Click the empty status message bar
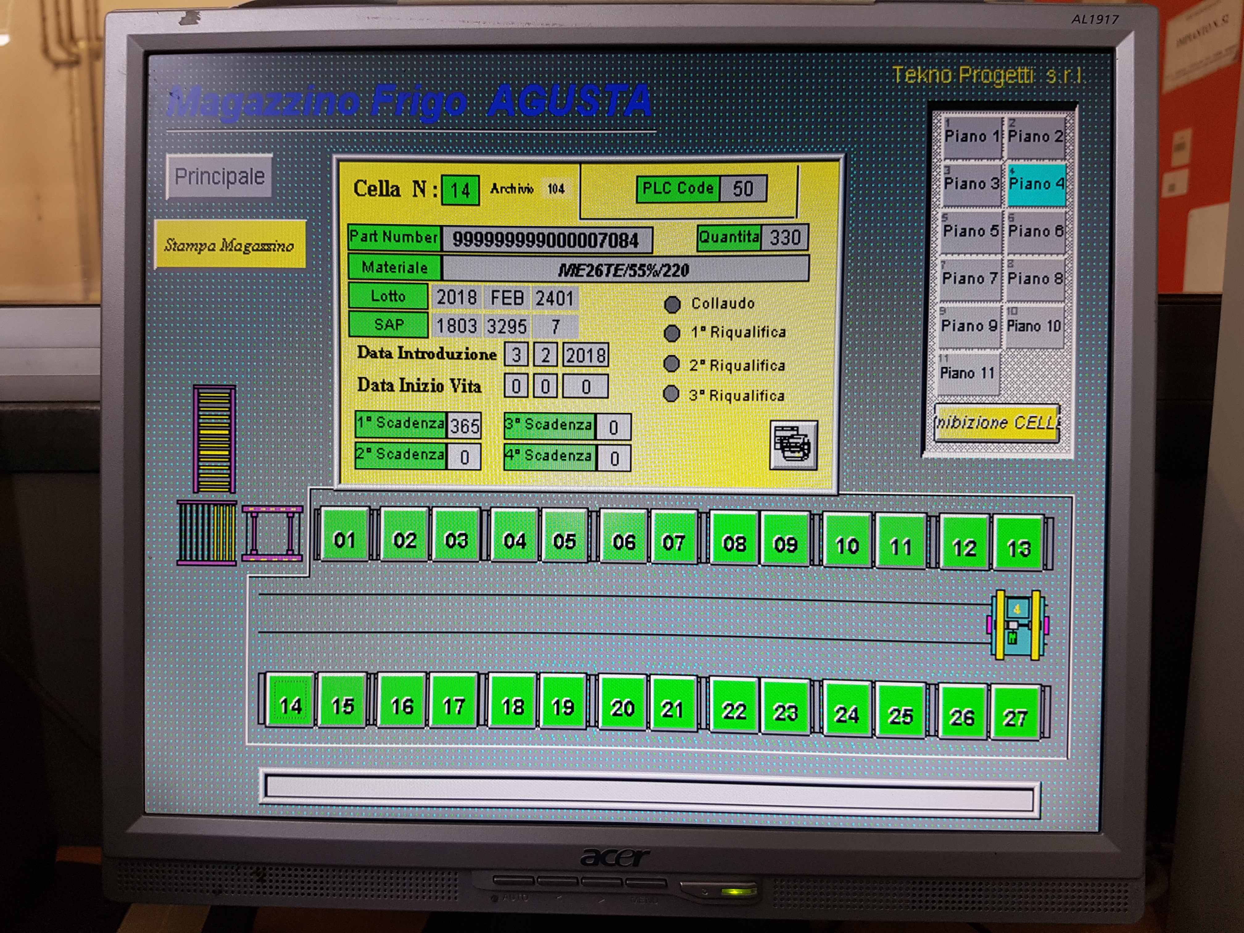Screen dimensions: 1244x933 pyautogui.click(x=649, y=794)
